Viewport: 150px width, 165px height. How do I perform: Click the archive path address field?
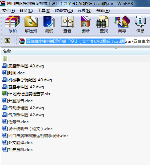(x=84, y=41)
